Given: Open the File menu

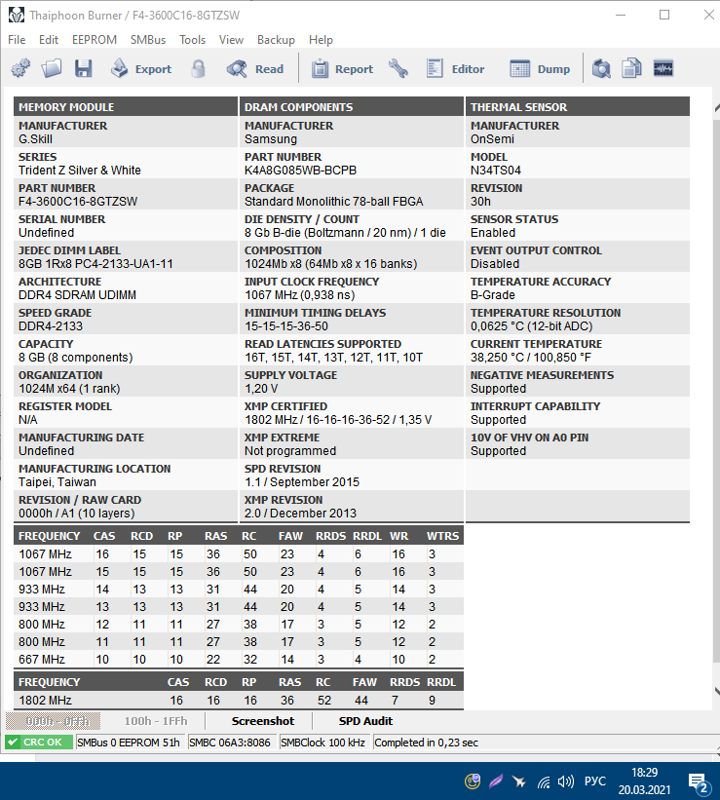Looking at the screenshot, I should (17, 40).
